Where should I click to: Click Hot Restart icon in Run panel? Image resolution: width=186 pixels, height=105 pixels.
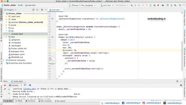pyautogui.click(x=25, y=85)
